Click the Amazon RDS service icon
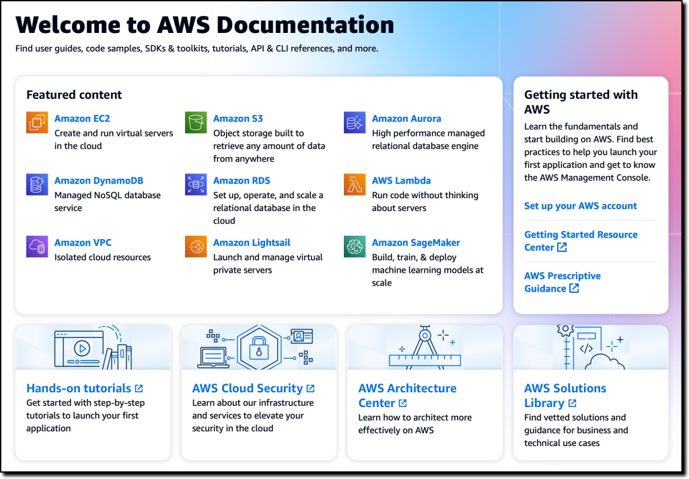The width and height of the screenshot is (689, 479). tap(195, 185)
